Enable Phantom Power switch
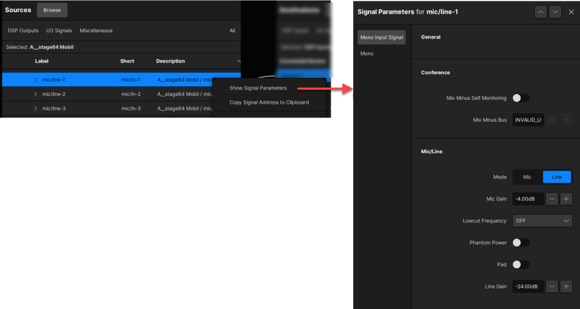Screen dimensions: 580x309 point(520,243)
